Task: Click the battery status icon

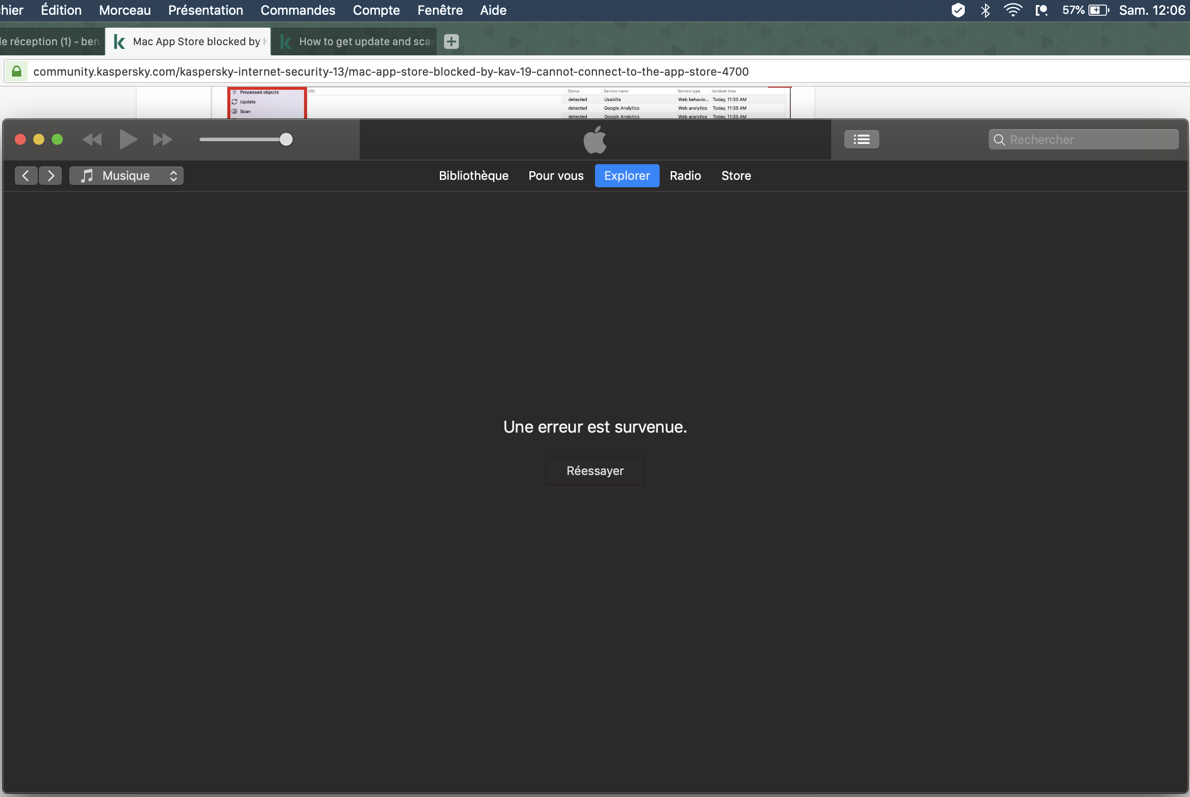Action: pos(1097,10)
